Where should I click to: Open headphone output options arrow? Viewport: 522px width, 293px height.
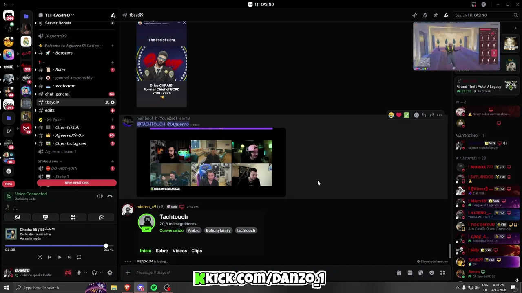(x=101, y=273)
